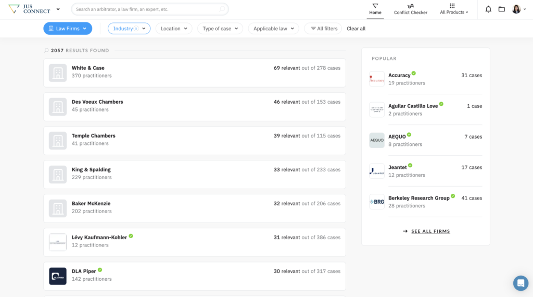Open the King & Spalding result
This screenshot has height=297, width=533.
coord(195,174)
